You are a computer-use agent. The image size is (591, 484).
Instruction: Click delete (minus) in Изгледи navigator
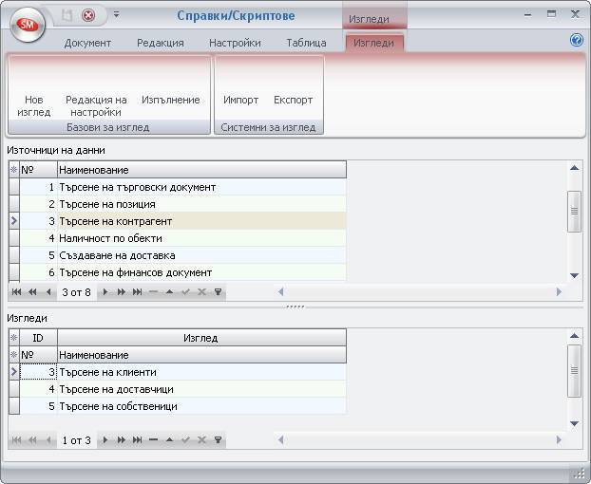[x=153, y=439]
